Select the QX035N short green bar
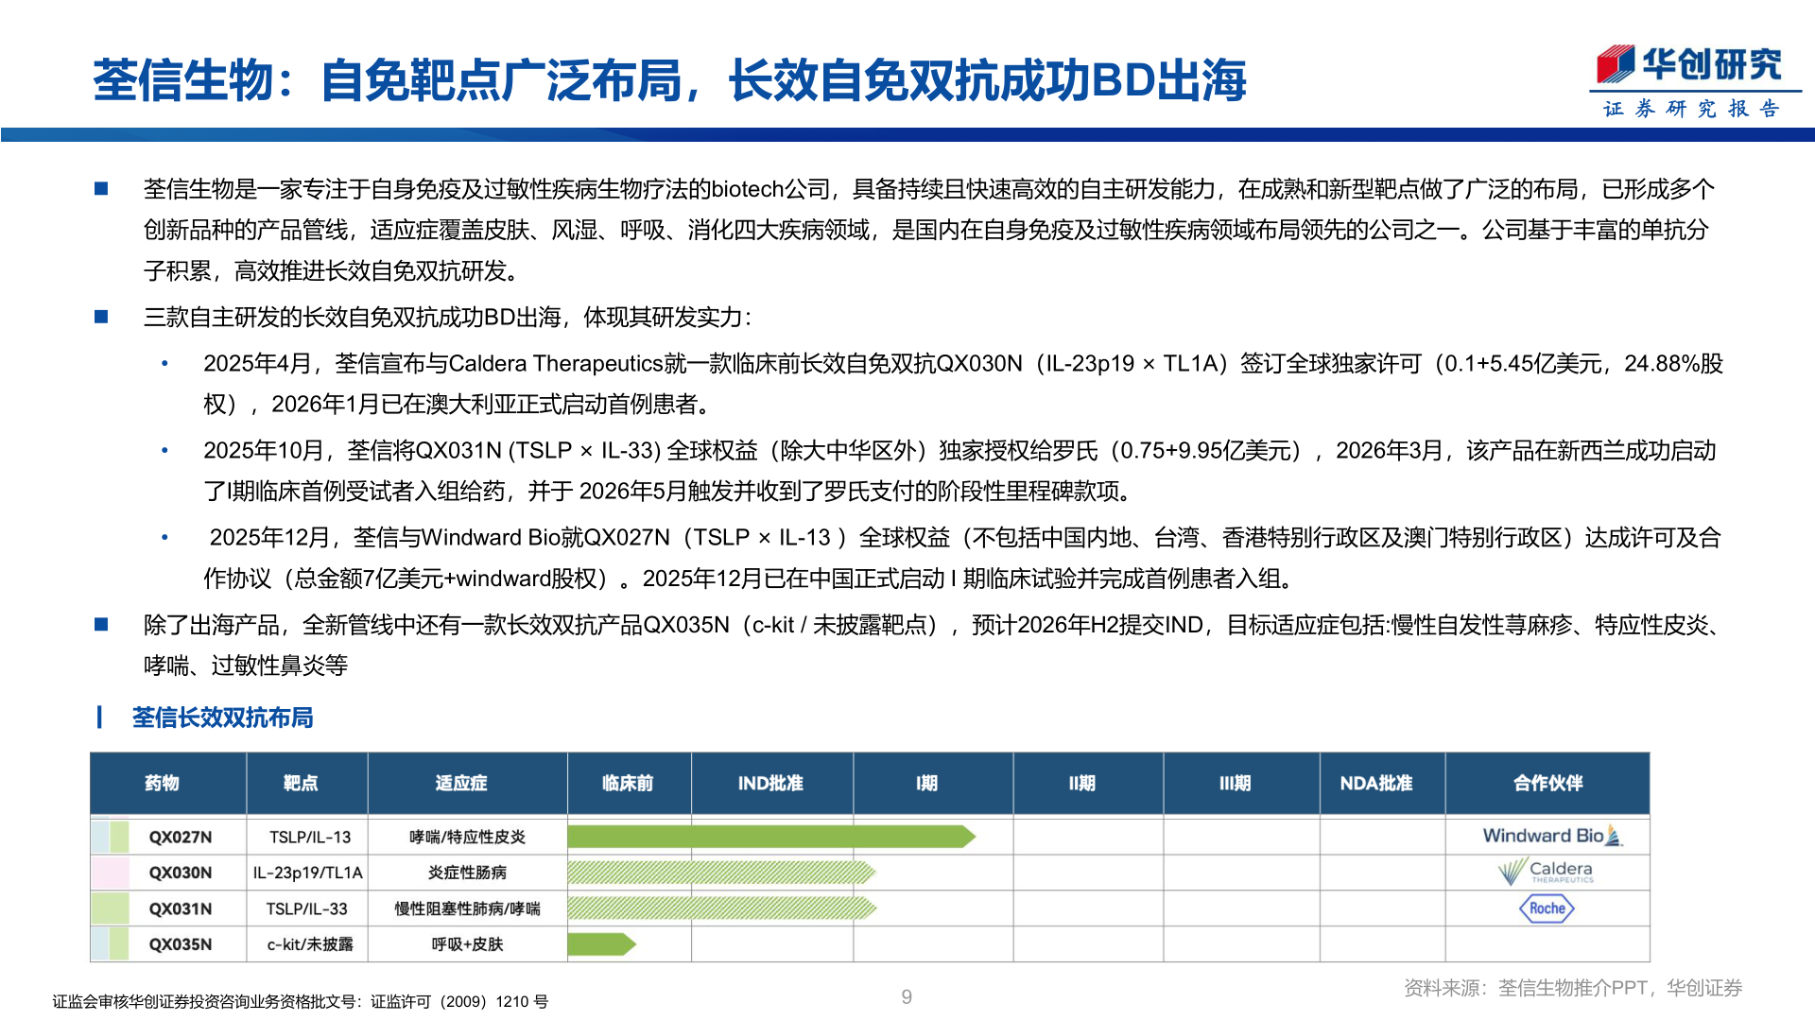Viewport: 1815px width, 1021px height. pyautogui.click(x=602, y=943)
